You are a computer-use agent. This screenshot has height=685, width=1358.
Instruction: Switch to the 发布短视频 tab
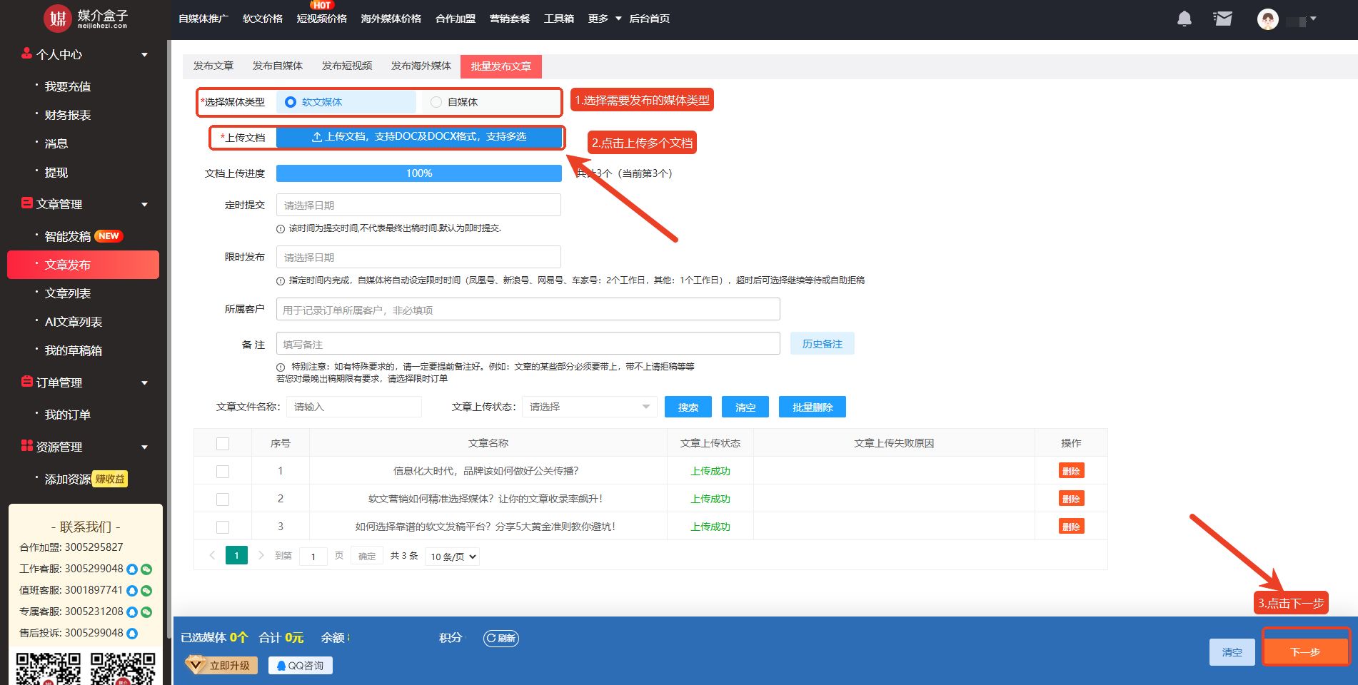(347, 66)
